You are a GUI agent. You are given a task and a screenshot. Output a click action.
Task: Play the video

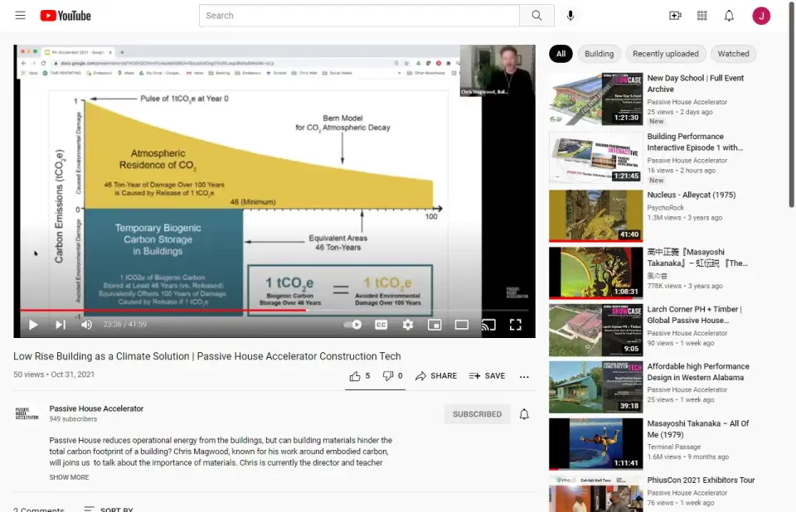[x=33, y=325]
